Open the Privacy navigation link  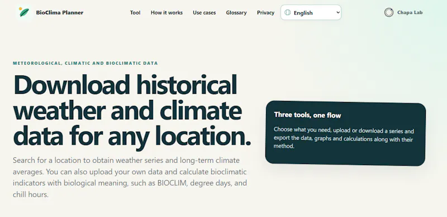(x=265, y=12)
